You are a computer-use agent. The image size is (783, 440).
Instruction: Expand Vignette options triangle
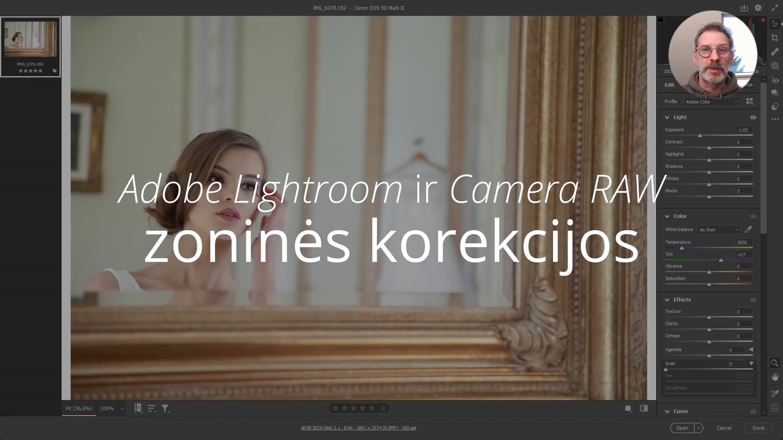(x=751, y=350)
